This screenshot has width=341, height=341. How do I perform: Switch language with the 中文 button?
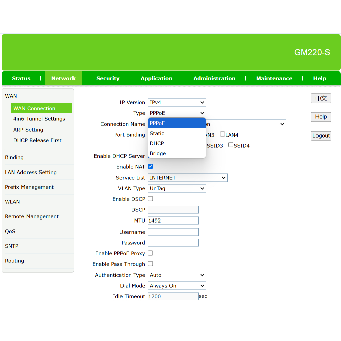click(x=321, y=98)
